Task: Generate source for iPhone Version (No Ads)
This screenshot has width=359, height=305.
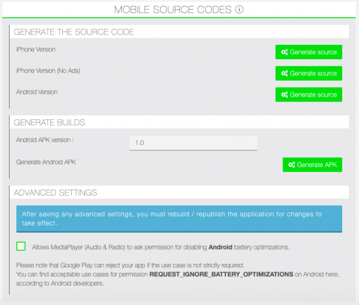Action: click(x=309, y=73)
